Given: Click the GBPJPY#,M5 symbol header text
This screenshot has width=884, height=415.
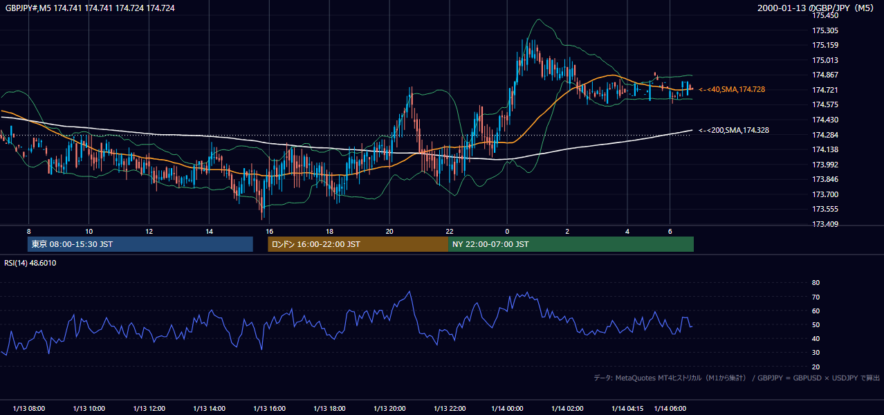Looking at the screenshot, I should pos(89,8).
